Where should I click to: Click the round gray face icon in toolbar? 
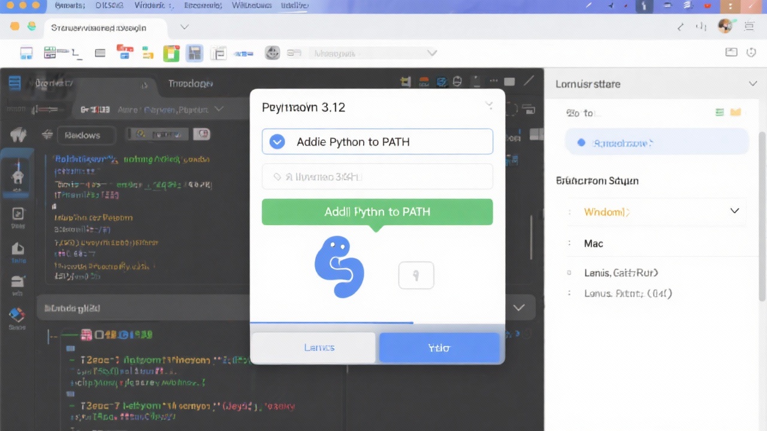(x=273, y=53)
